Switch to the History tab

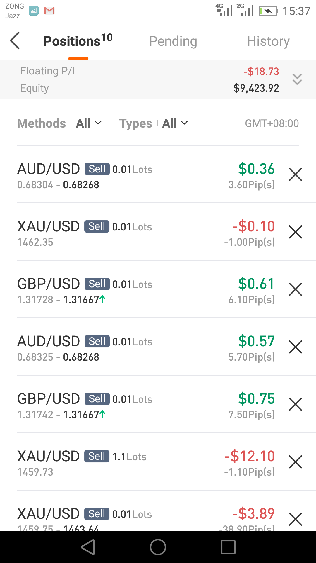pyautogui.click(x=268, y=41)
